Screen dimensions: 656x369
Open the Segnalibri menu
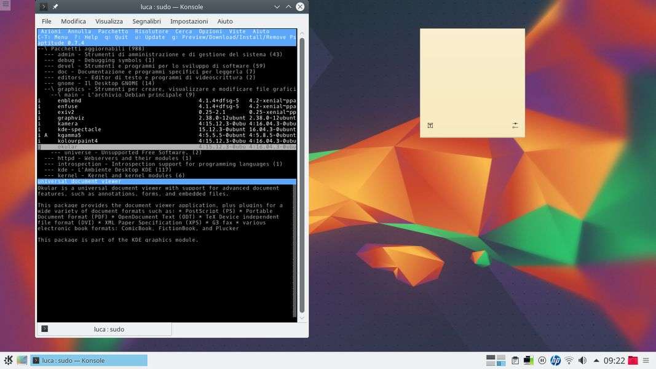146,22
